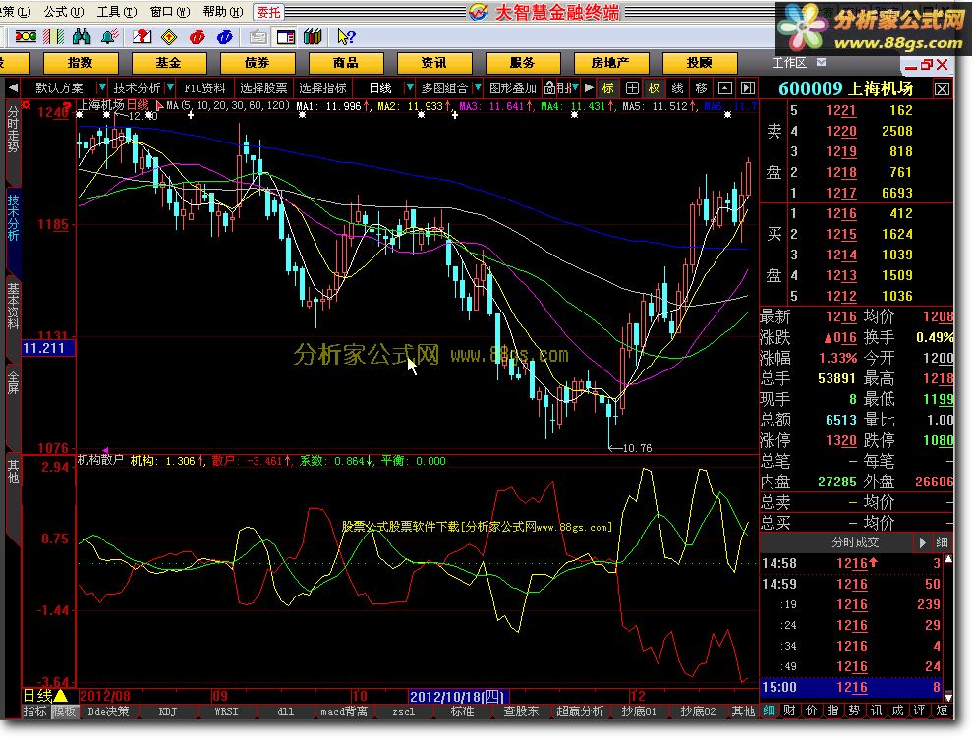Click the striped bars toolbar icon
974x738 pixels.
click(x=53, y=37)
